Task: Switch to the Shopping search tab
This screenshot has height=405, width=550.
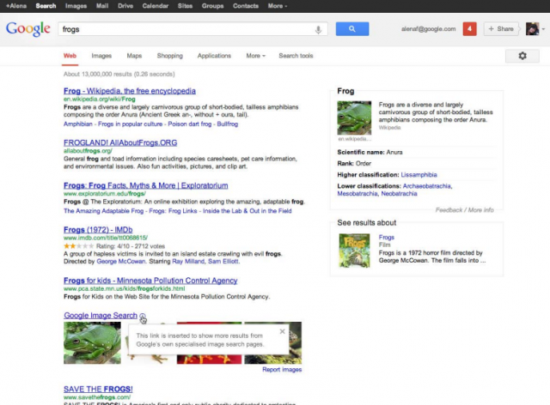Action: click(170, 56)
